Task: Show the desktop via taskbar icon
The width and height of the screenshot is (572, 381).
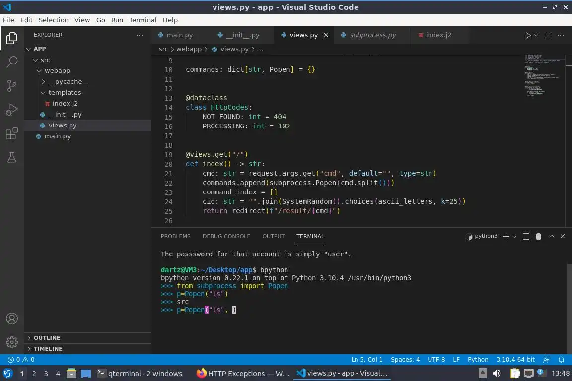Action: click(86, 373)
